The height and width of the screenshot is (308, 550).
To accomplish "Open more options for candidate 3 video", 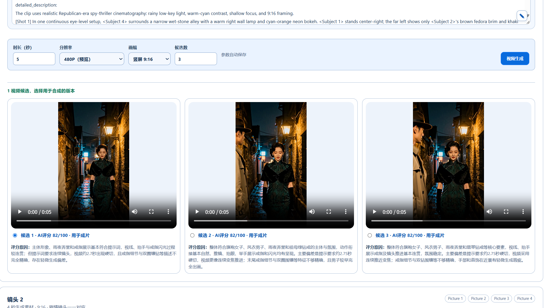I will (523, 212).
